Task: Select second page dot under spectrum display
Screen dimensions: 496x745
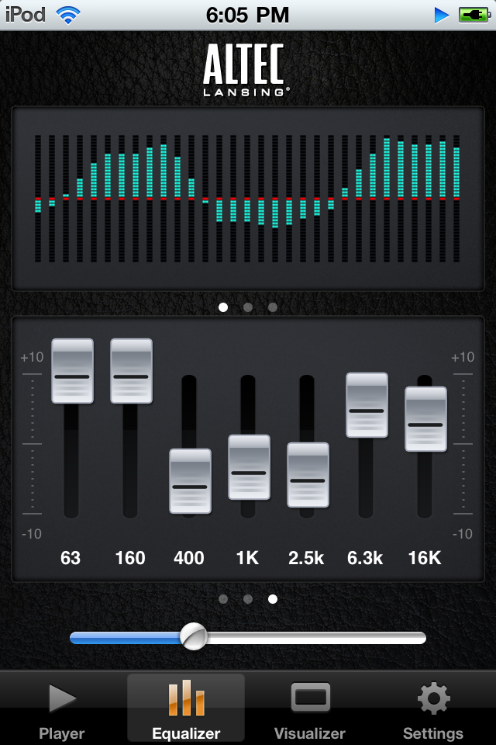Action: [248, 307]
